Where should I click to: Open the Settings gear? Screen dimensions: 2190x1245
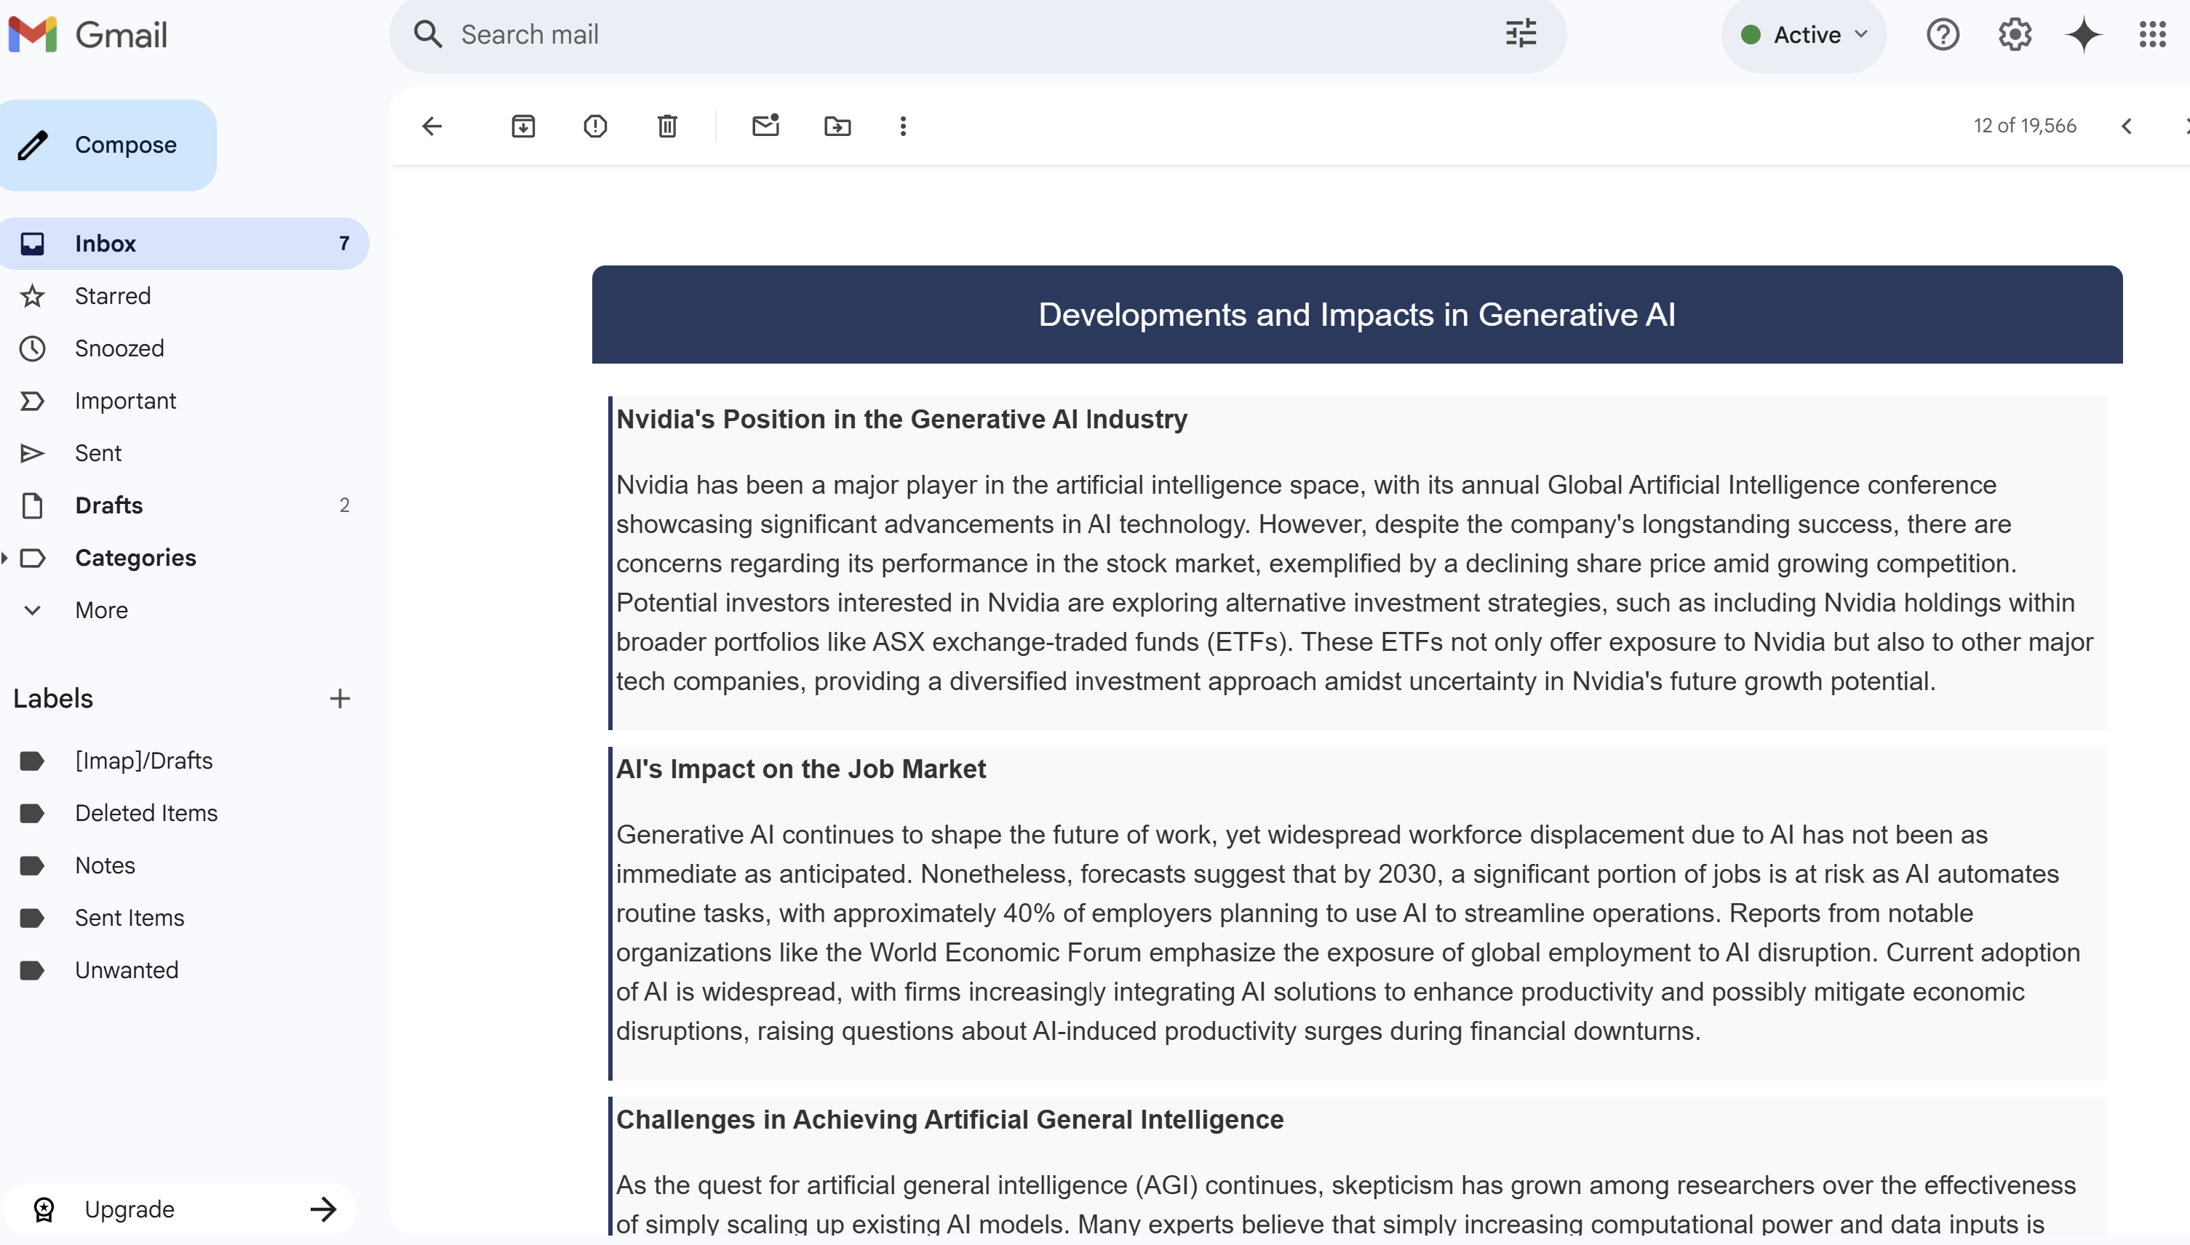click(x=2014, y=35)
